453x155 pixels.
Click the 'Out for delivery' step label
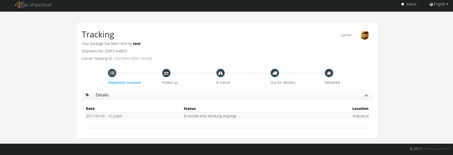click(283, 83)
